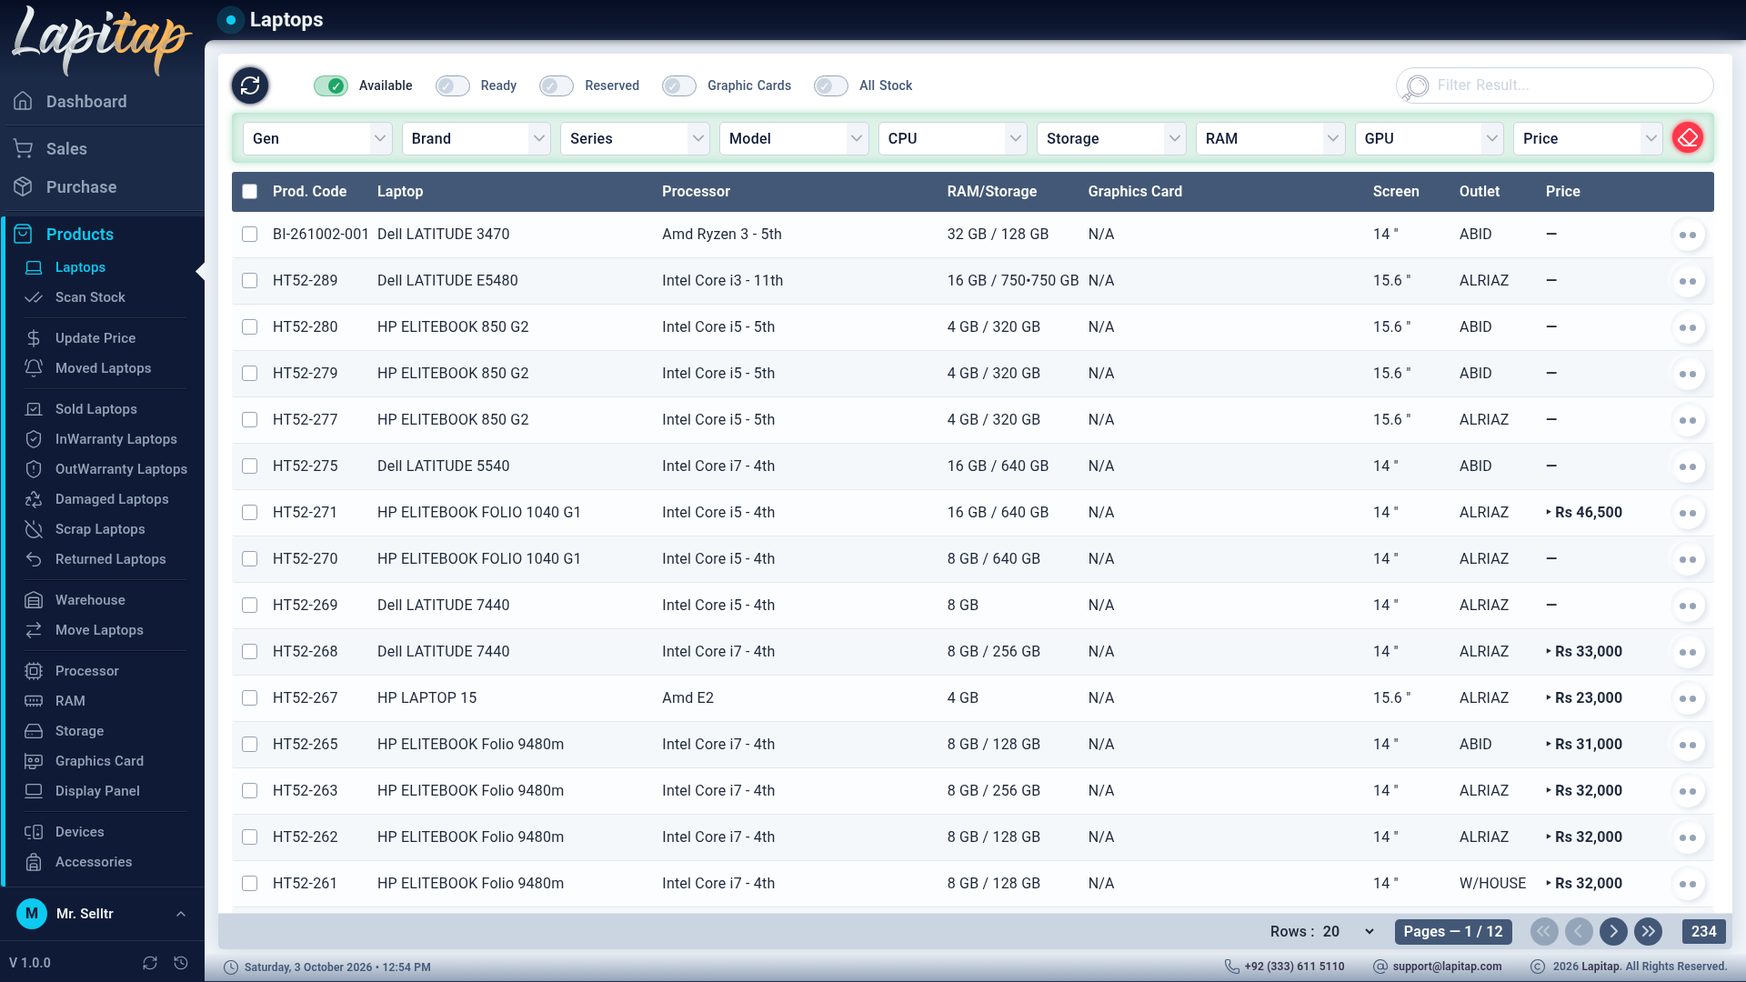Go to next page arrow
This screenshot has width=1746, height=982.
(1613, 931)
